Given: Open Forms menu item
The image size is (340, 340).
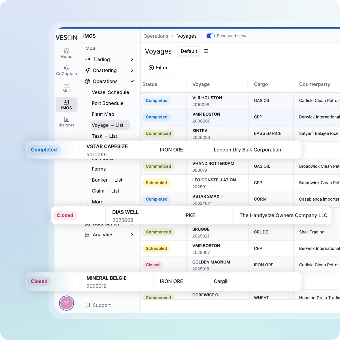Looking at the screenshot, I should (x=99, y=169).
